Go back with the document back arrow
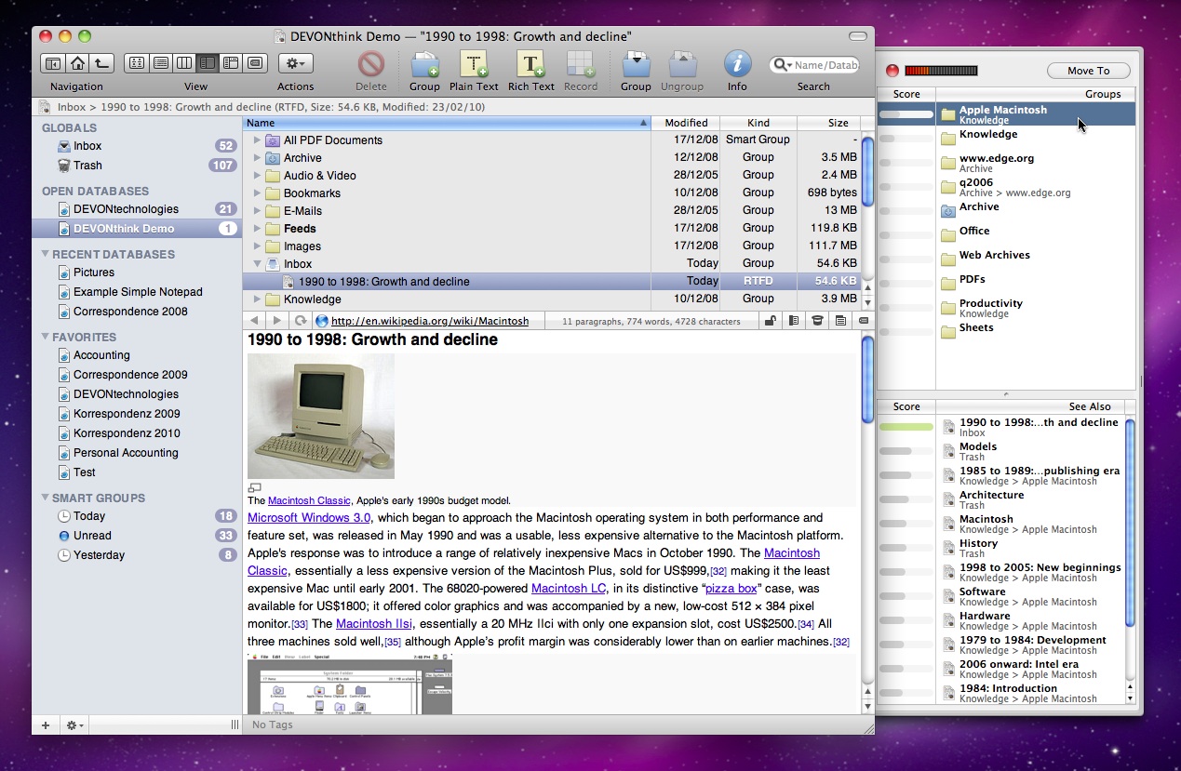This screenshot has width=1181, height=771. 255,321
